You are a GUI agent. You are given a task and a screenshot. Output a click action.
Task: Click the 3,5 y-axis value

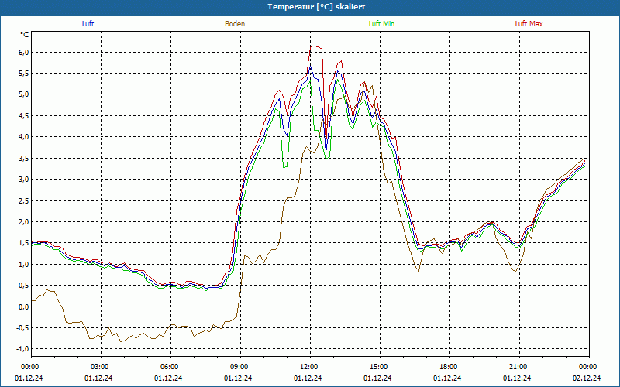pos(24,158)
